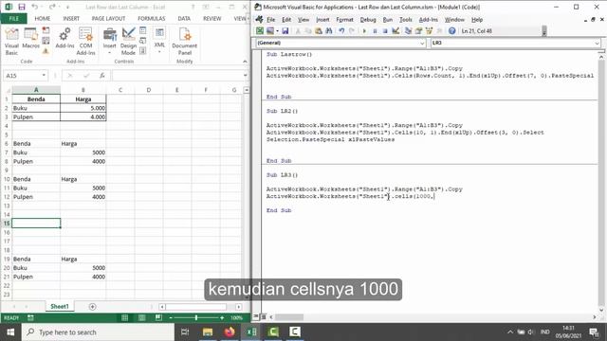Switch to the FORMULAS tab in Excel
The height and width of the screenshot is (341, 607).
(x=152, y=19)
